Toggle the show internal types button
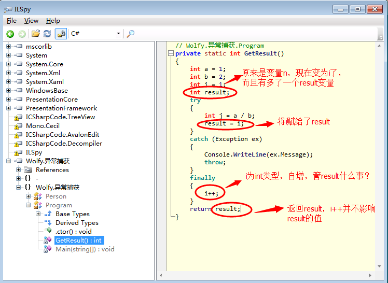Viewport: 388px width, 283px height. click(61, 34)
